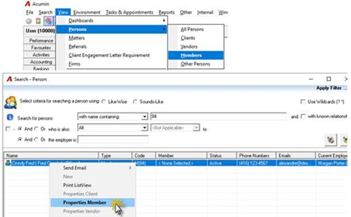Enable the Use Wildcards checkbox
Screen dimensions: 351x217
click(303, 102)
